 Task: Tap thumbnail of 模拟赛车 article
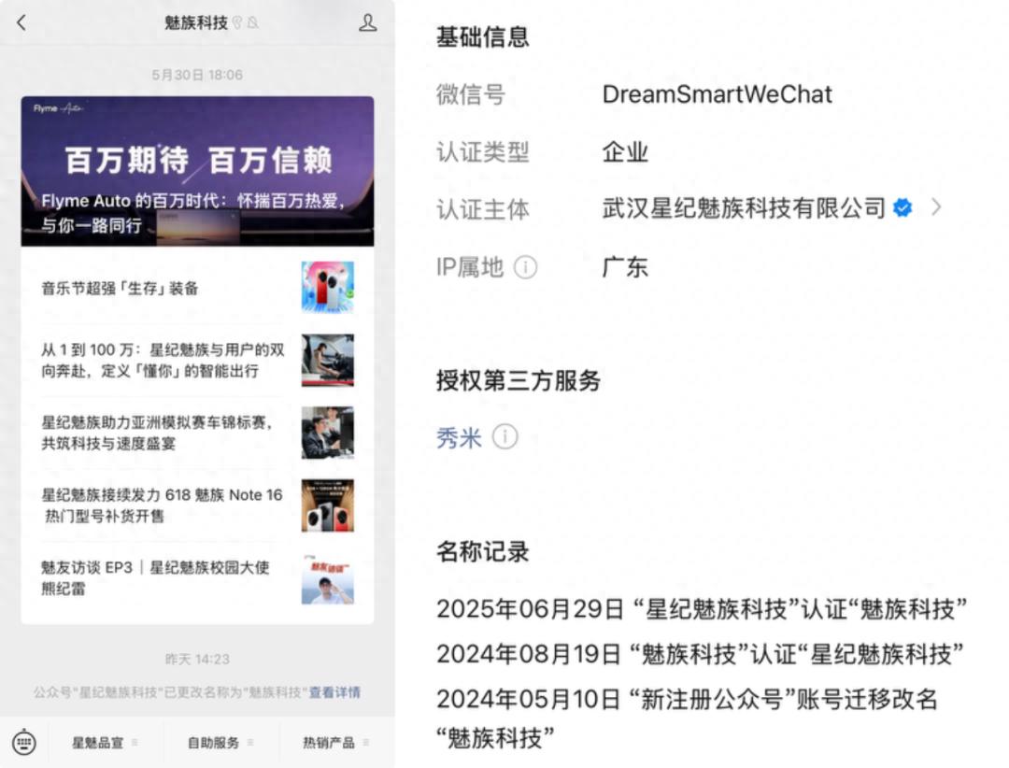coord(328,433)
